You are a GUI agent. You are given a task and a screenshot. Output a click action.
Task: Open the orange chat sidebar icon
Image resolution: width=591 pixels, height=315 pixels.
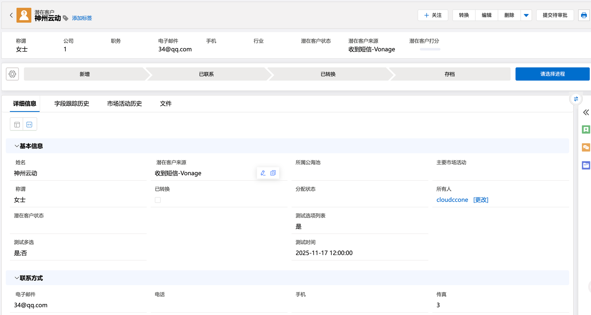586,147
